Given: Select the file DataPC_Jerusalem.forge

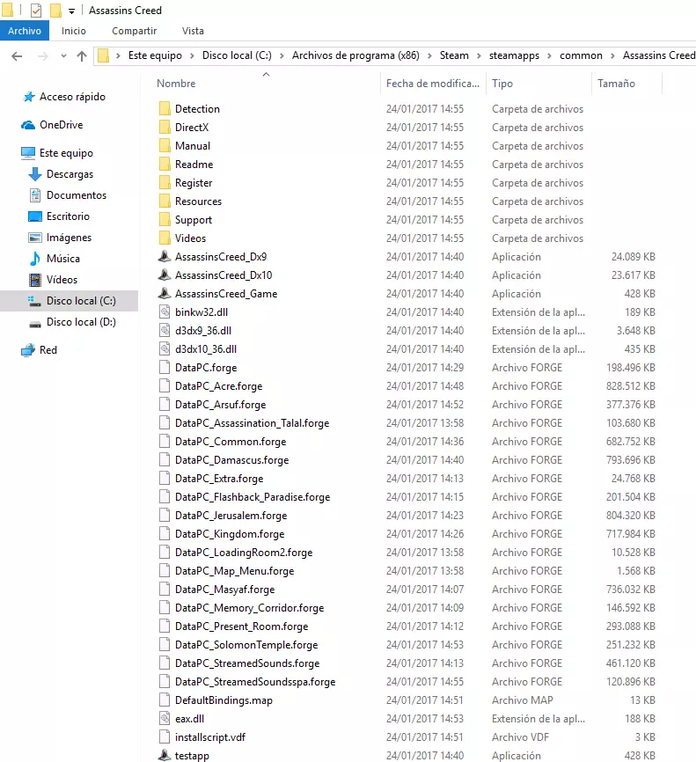Looking at the screenshot, I should pos(231,515).
